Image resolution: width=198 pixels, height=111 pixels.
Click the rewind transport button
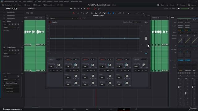pyautogui.click(x=71, y=9)
